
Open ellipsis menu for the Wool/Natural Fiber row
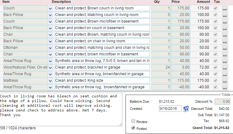click(225, 67)
